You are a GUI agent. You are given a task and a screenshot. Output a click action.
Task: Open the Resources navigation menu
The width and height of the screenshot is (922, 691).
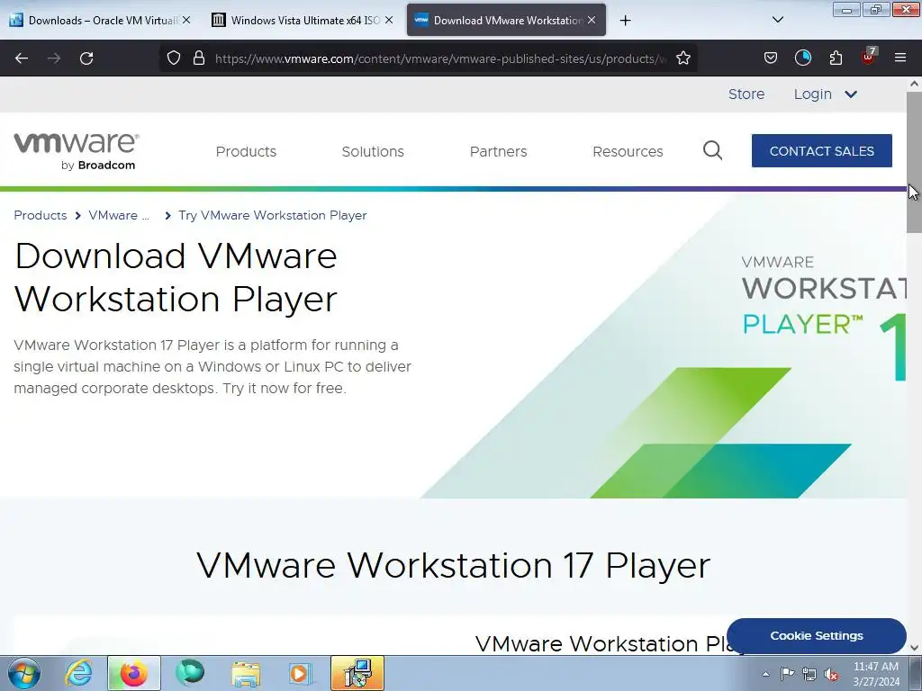tap(628, 151)
